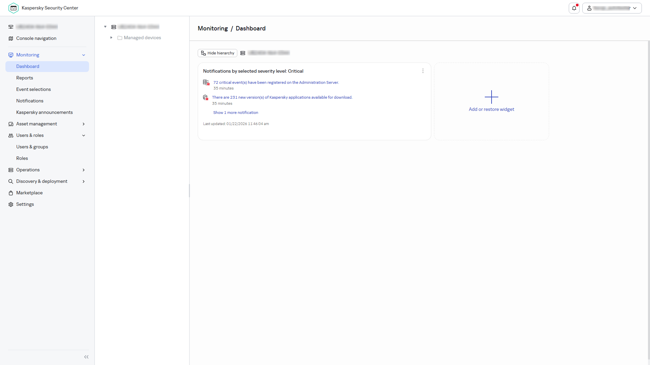Screen dimensions: 650x365
Task: Click Show 1 more notification
Action: pos(236,113)
